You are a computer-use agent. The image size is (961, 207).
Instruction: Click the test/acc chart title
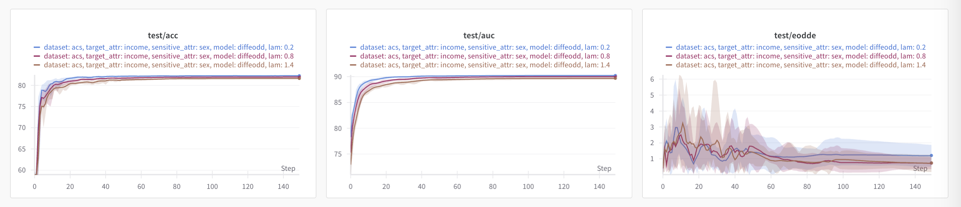click(163, 35)
